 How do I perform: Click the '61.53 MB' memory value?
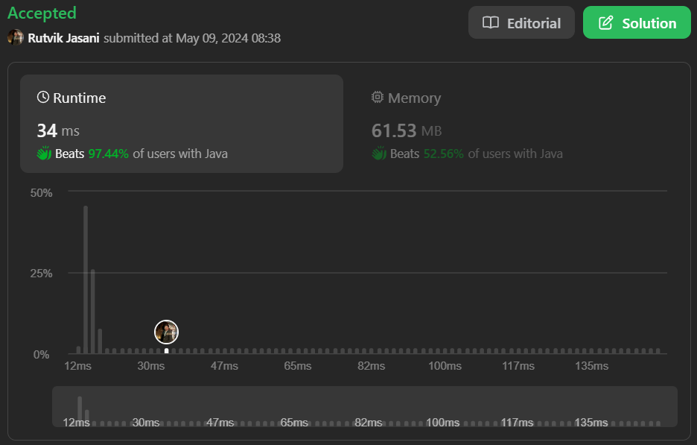point(407,130)
